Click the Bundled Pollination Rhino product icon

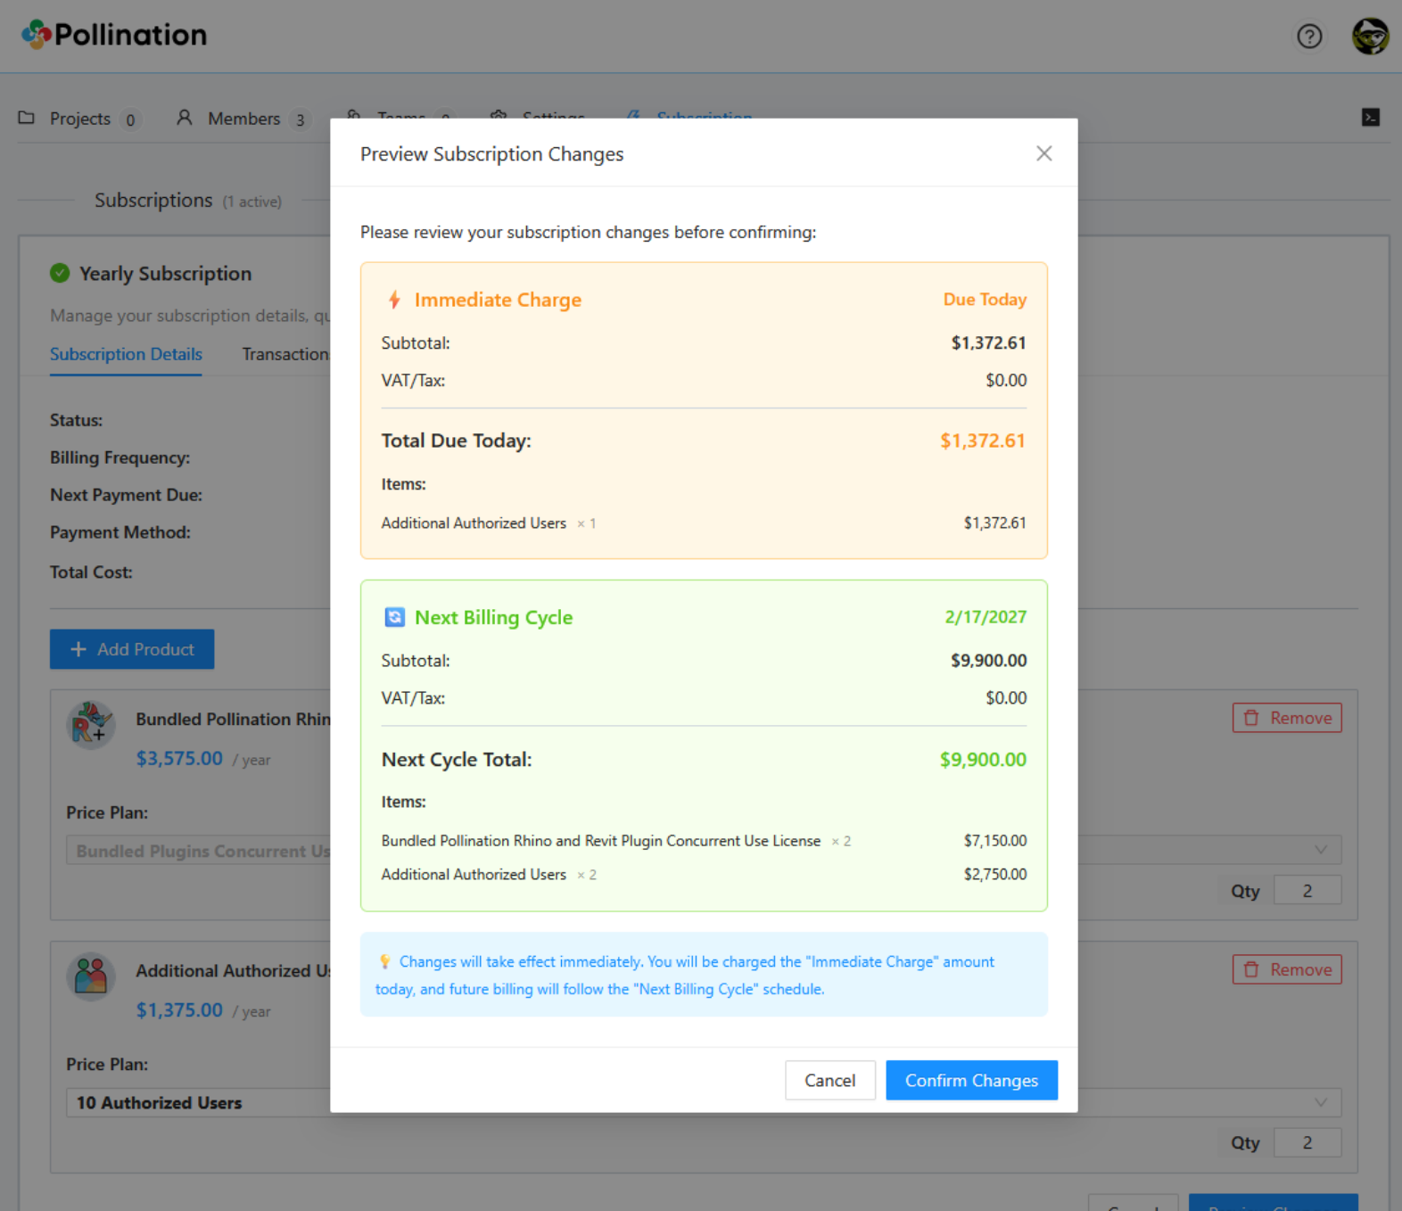coord(91,724)
